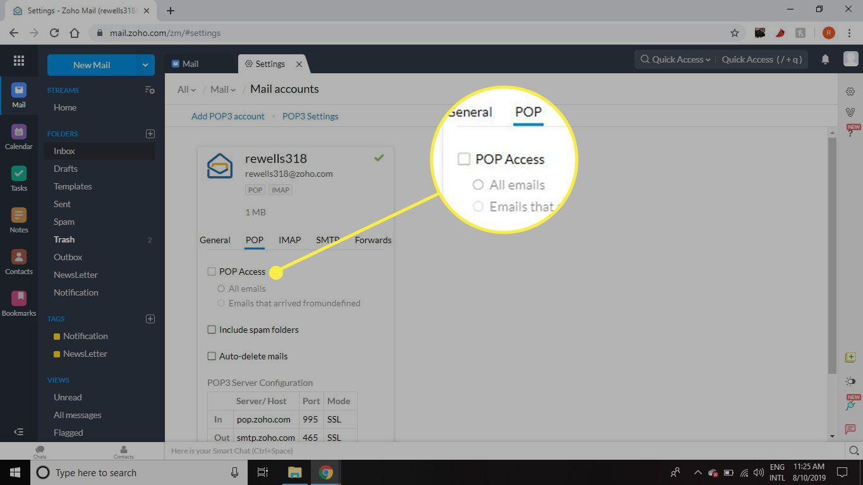Expand the All breadcrumb dropdown
This screenshot has height=485, width=863.
(x=187, y=90)
